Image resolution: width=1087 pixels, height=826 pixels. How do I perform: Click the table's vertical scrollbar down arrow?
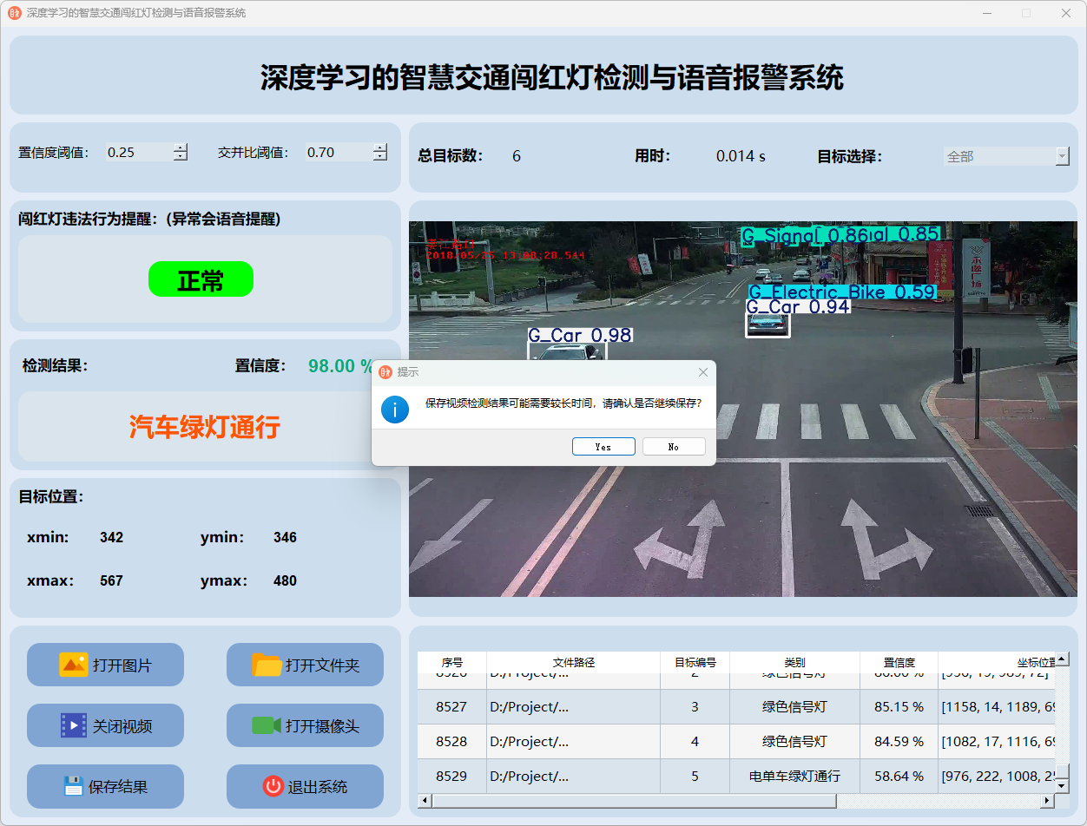pyautogui.click(x=1061, y=785)
